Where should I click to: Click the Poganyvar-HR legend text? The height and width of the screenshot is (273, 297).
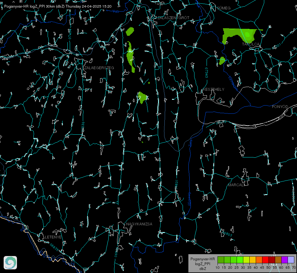pos(202,259)
